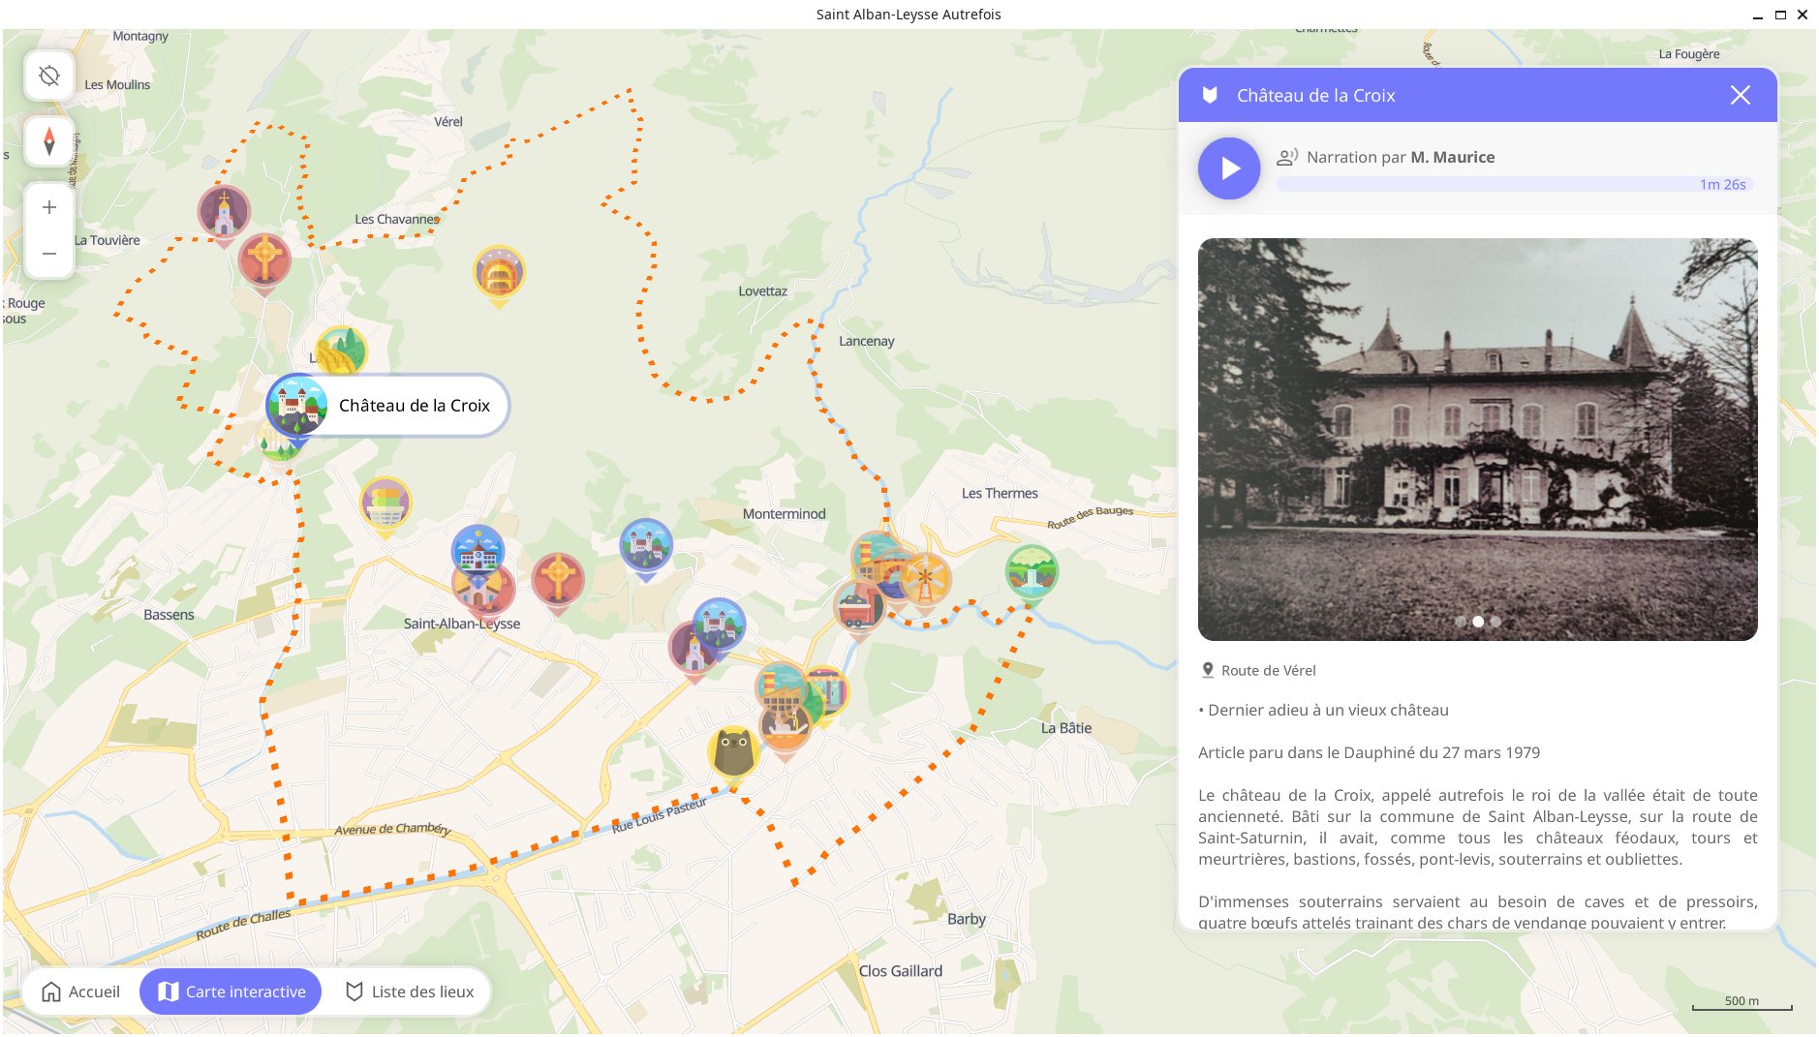This screenshot has width=1819, height=1037.
Task: Switch to Carte interactive tab
Action: [231, 991]
